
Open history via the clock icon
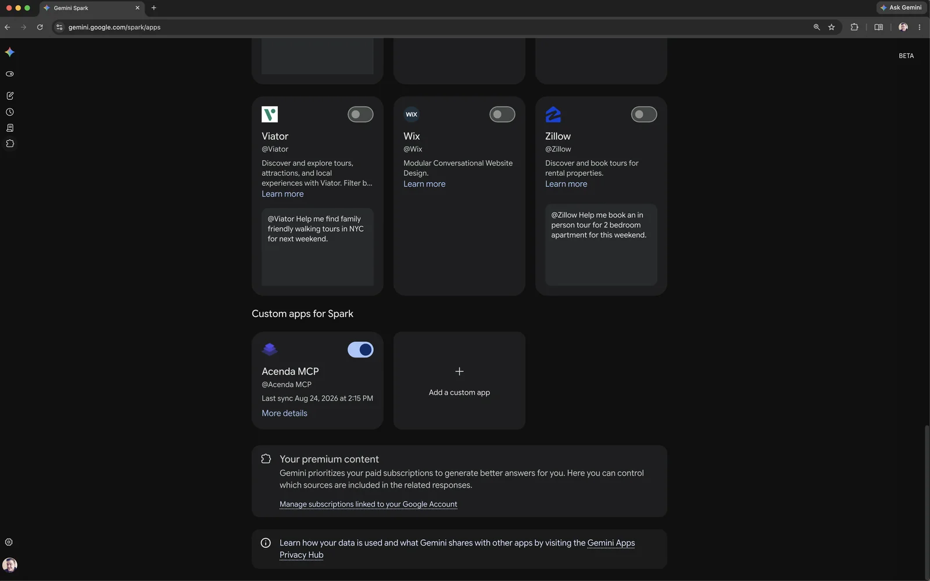click(10, 112)
